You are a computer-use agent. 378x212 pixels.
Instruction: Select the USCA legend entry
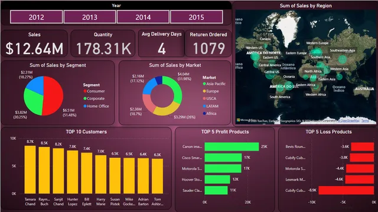tap(210, 98)
